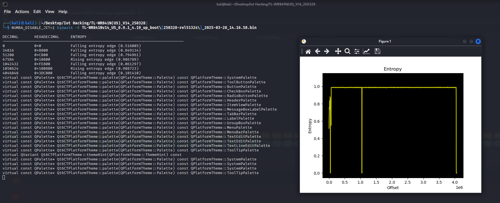Image resolution: width=500 pixels, height=203 pixels.
Task: Click the terminal icon in the top-left corner
Action: click(x=5, y=4)
